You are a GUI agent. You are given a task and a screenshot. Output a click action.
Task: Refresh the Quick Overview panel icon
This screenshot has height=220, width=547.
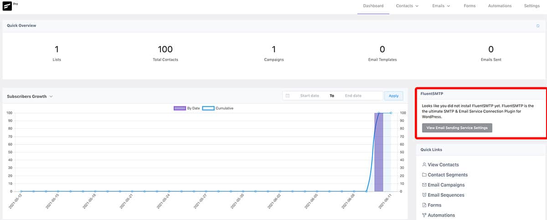[538, 26]
